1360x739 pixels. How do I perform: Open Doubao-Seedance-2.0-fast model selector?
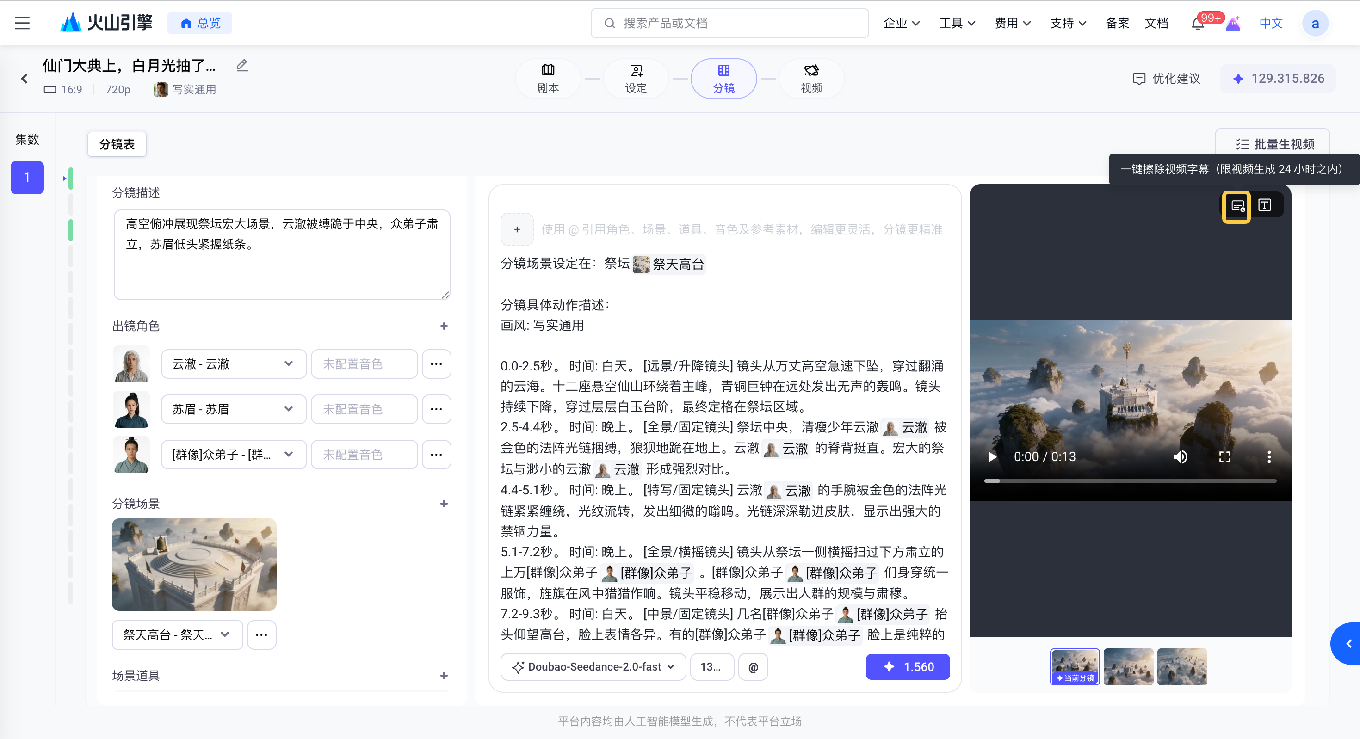(593, 667)
